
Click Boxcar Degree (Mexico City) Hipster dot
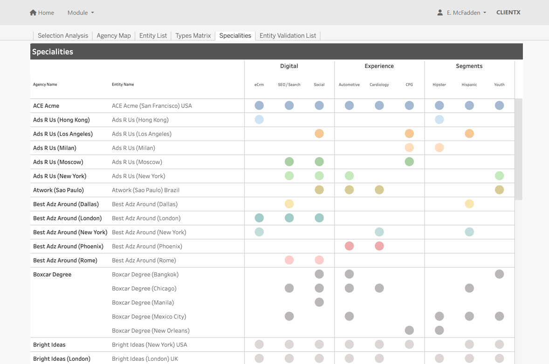[439, 316]
